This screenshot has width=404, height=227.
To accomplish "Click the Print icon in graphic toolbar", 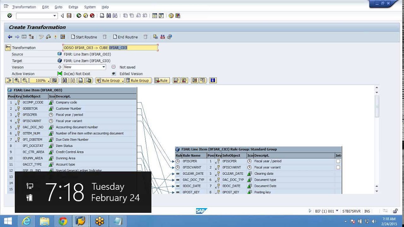I will (x=81, y=80).
